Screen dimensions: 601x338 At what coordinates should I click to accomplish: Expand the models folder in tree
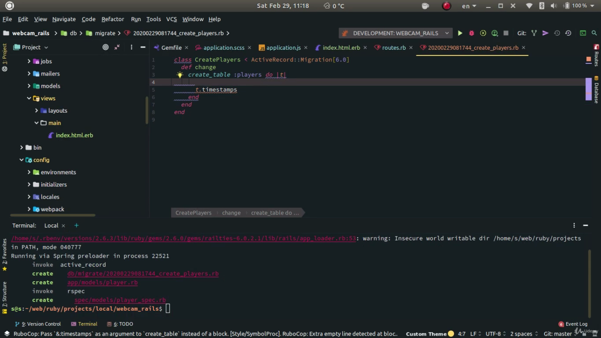(29, 86)
